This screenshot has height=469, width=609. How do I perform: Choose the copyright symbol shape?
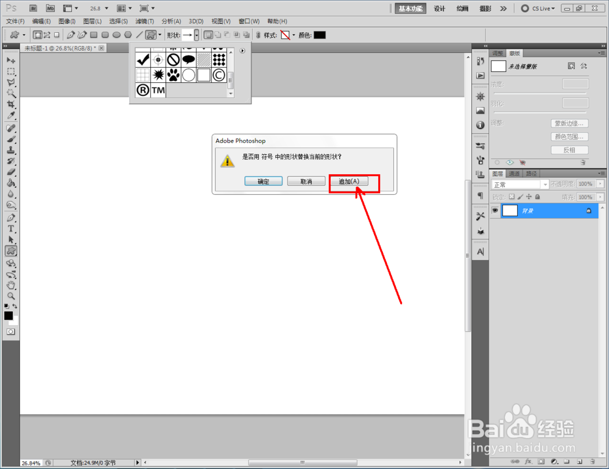point(219,75)
